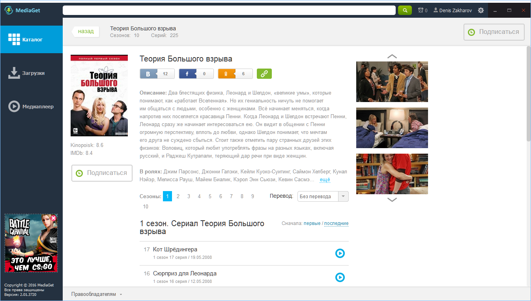Screen dimensions: 531x301
Task: Click the green search magnifier button
Action: [x=405, y=10]
